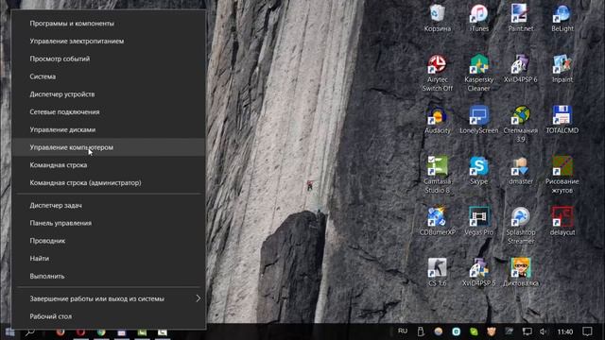The width and height of the screenshot is (605, 340).
Task: Click the Skype desktop icon
Action: pyautogui.click(x=479, y=171)
